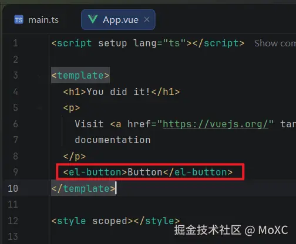Image resolution: width=296 pixels, height=244 pixels.
Task: Open the https://vuejs.org/ link on line 6
Action: 216,124
